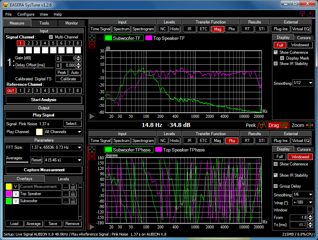Enable the Multi-Channel checkbox
The width and height of the screenshot is (318, 240).
pos(51,37)
